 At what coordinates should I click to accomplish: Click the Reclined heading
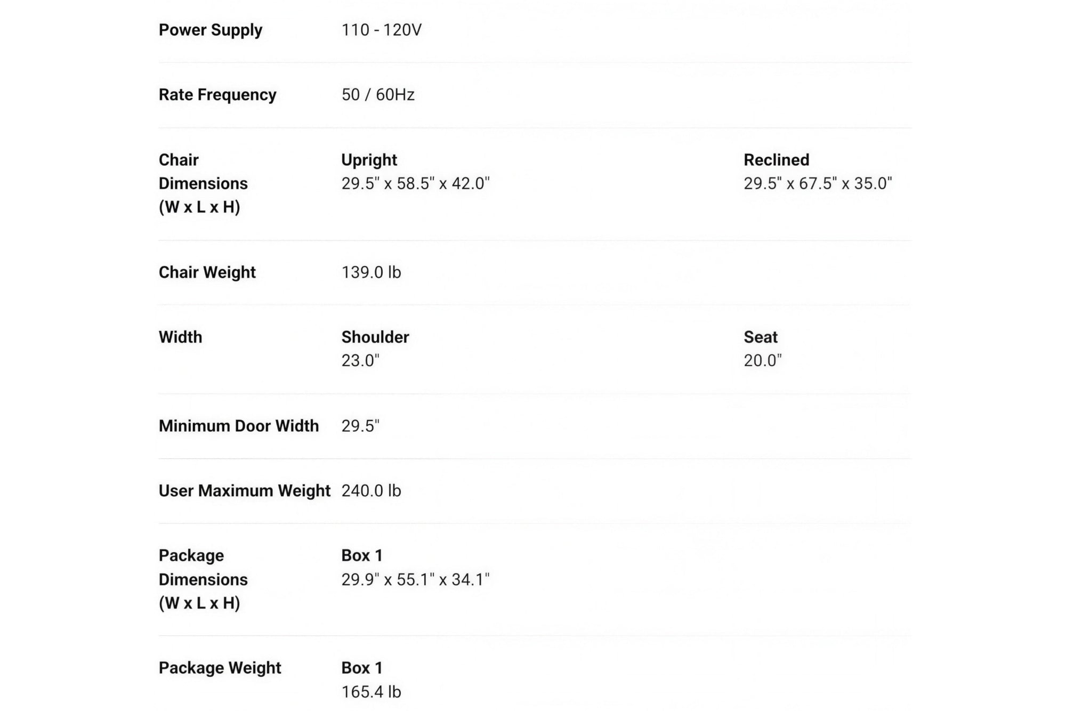tap(777, 160)
